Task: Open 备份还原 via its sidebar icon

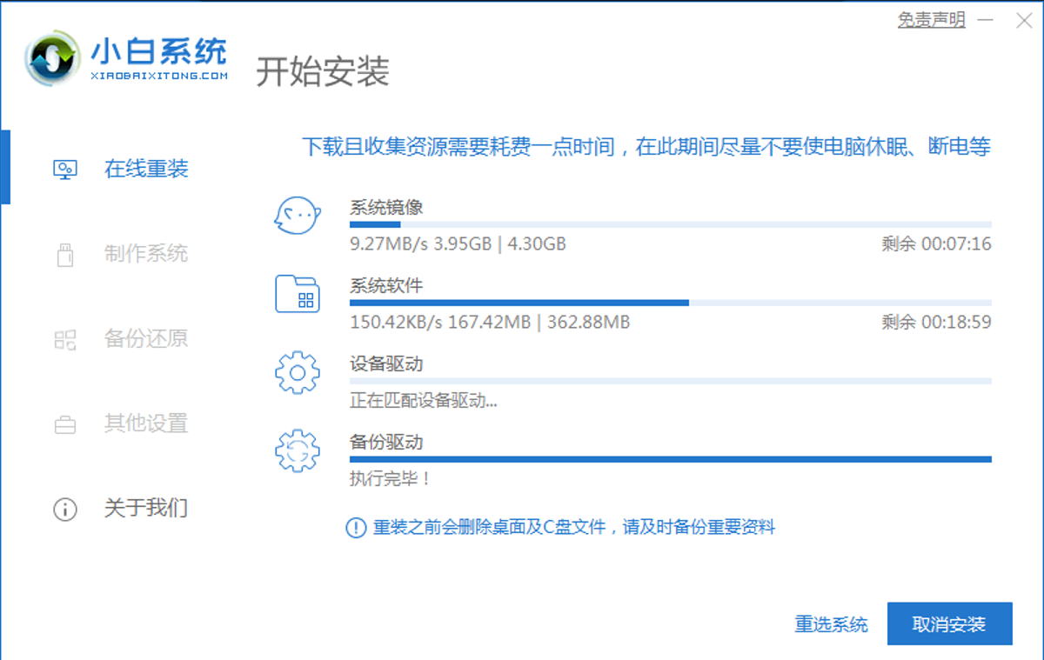Action: [64, 339]
